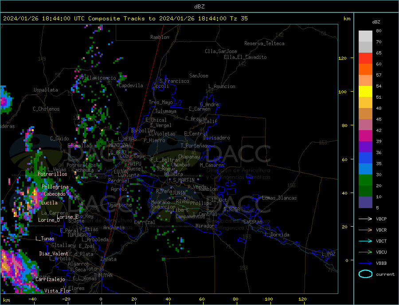Click the 'VBCR' legend label
The height and width of the screenshot is (305, 399).
click(x=381, y=230)
